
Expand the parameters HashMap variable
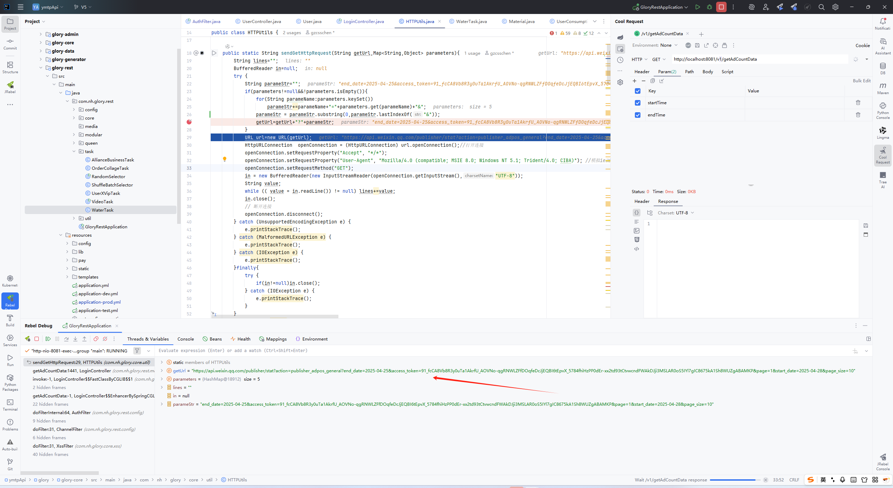(x=162, y=379)
